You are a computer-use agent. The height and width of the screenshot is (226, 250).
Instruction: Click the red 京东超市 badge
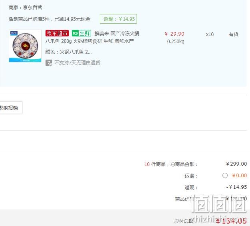pos(57,33)
